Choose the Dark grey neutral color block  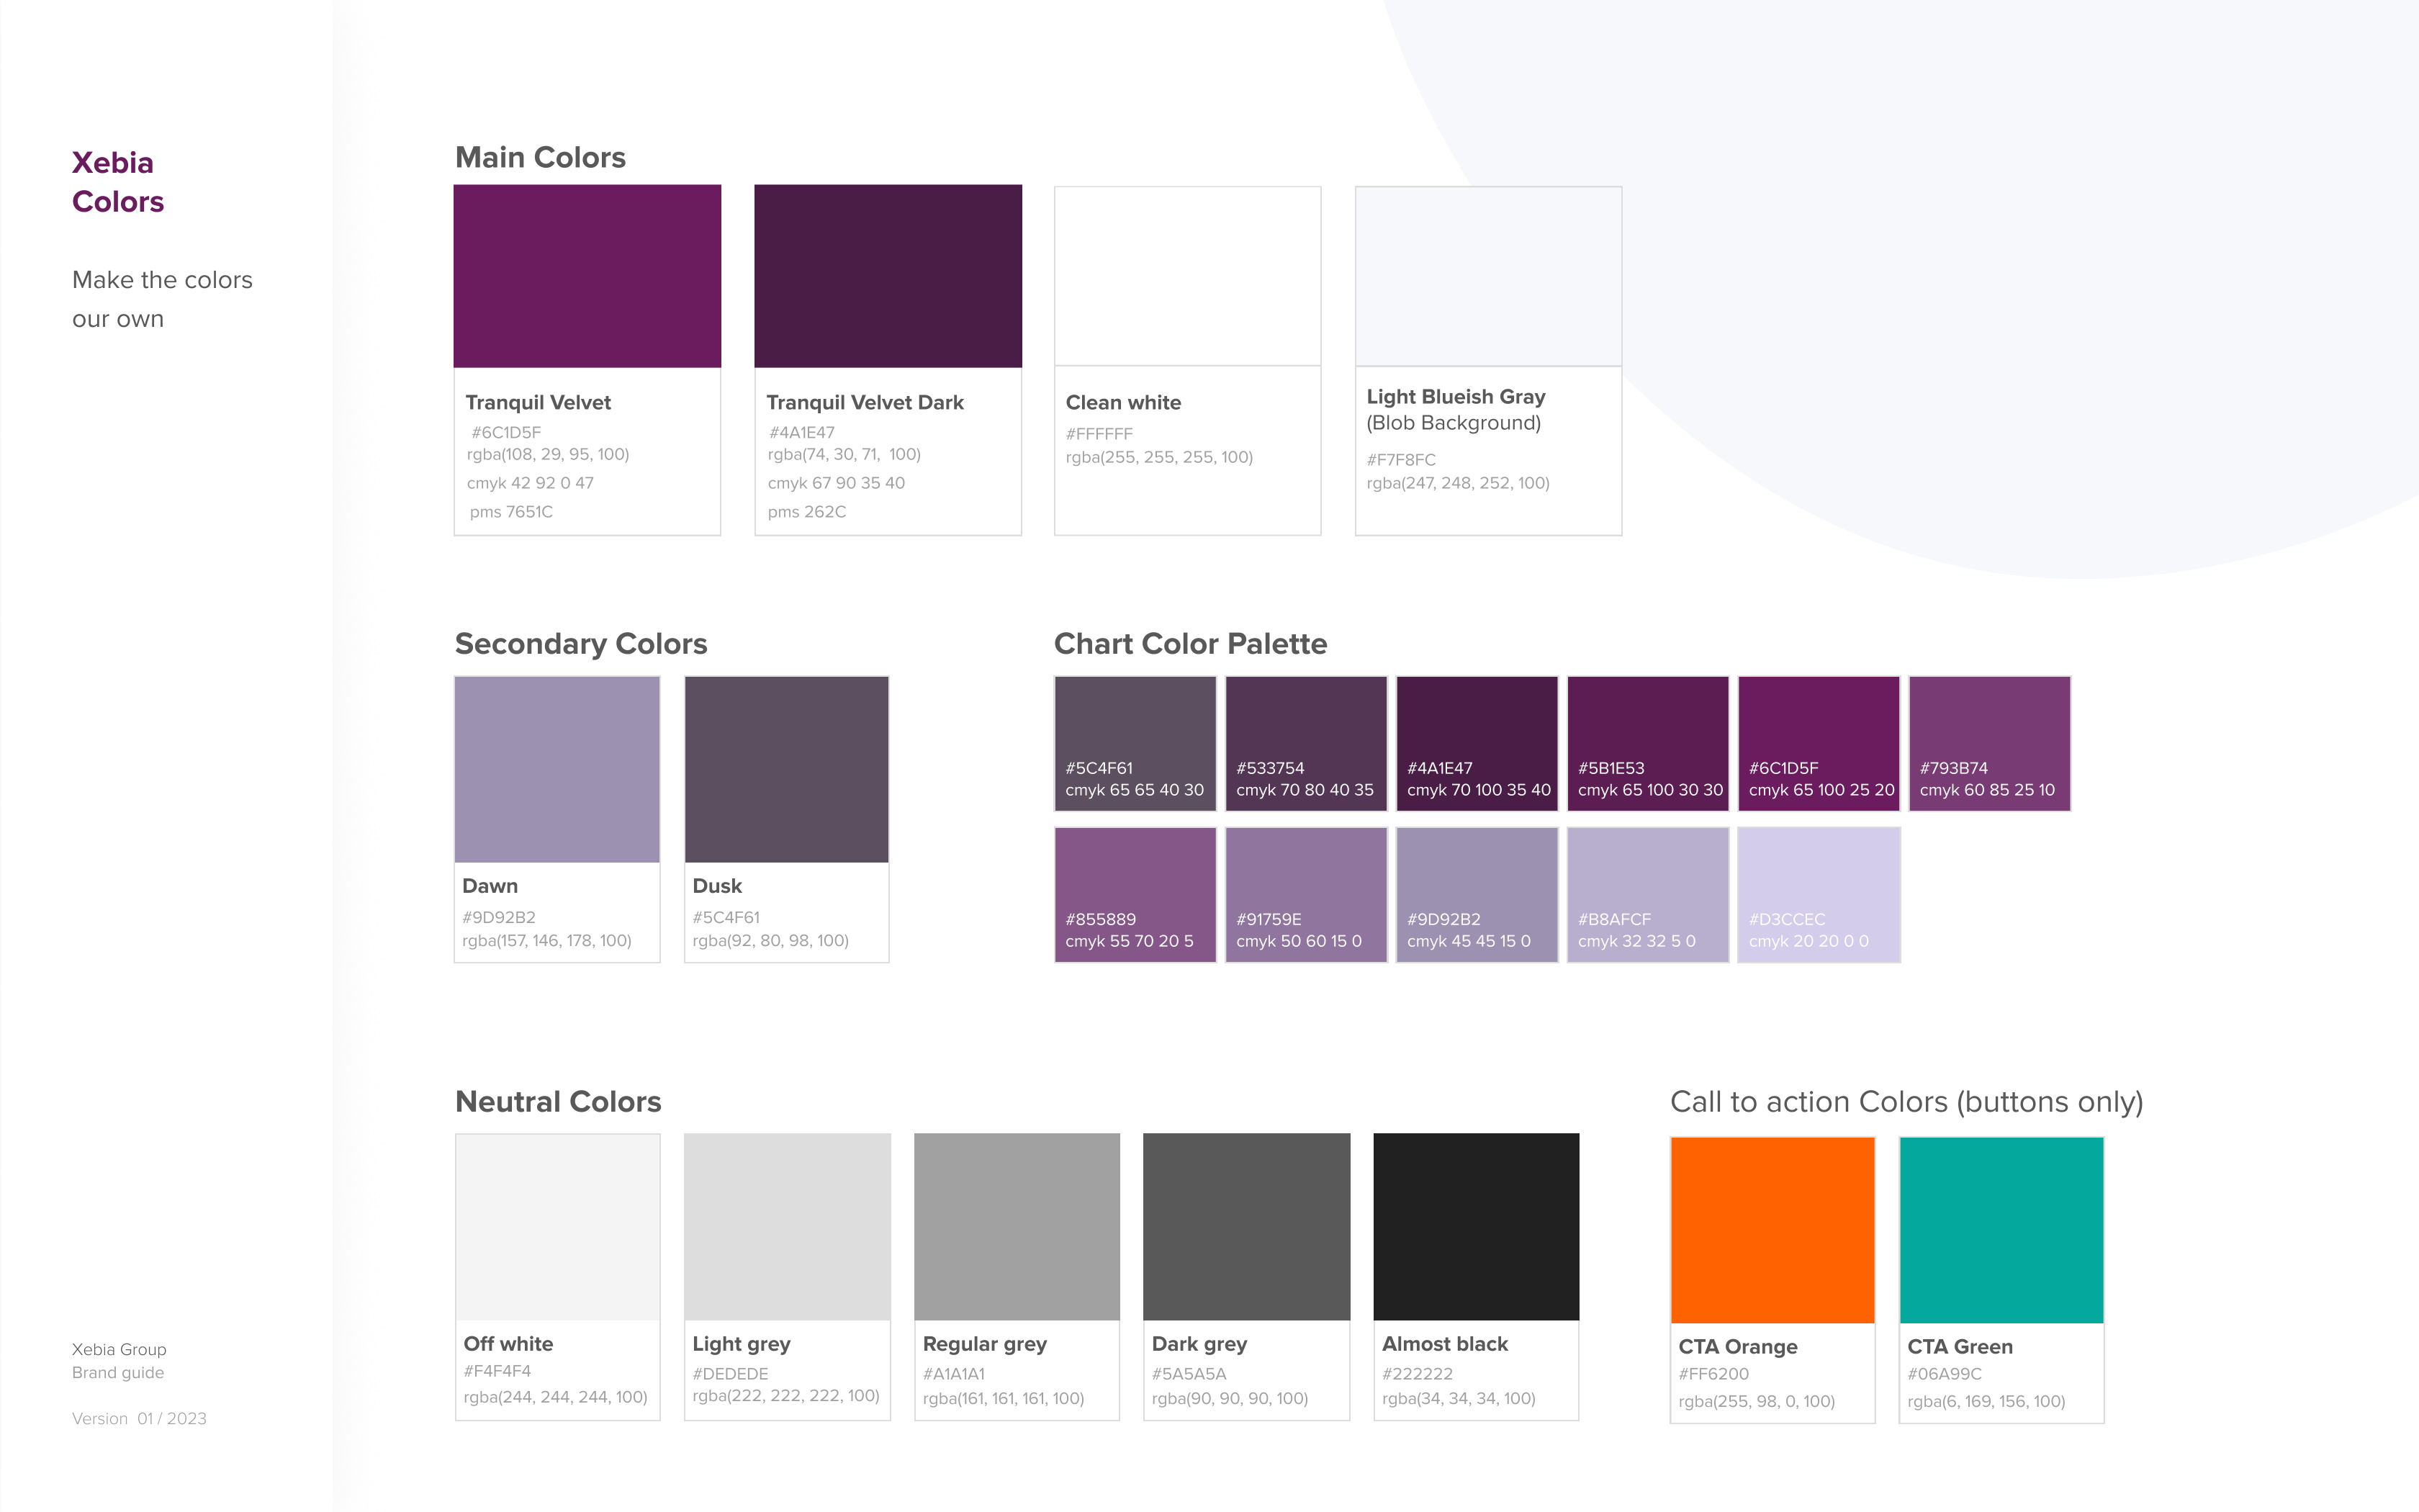[1246, 1227]
